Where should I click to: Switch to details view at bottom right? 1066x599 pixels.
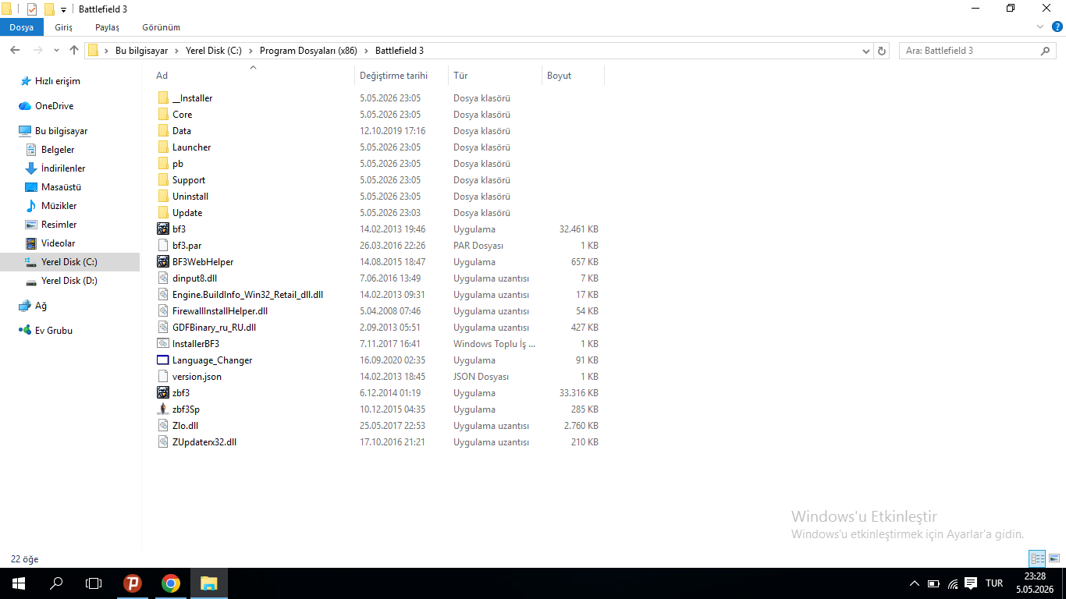[1037, 558]
